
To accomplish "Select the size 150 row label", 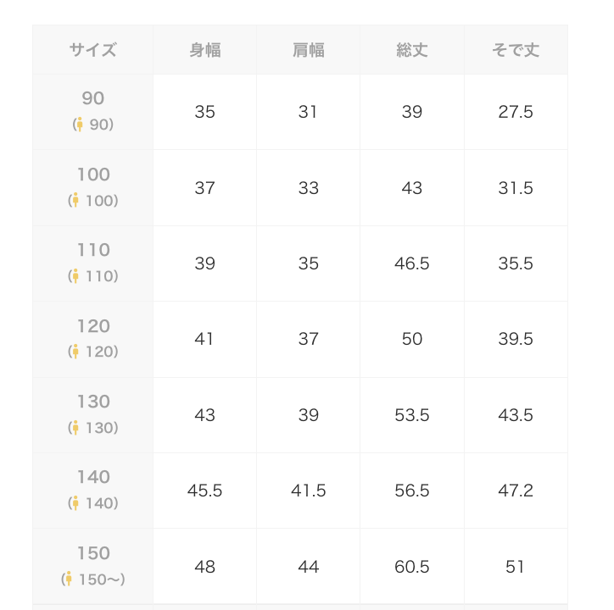I will pyautogui.click(x=93, y=553).
